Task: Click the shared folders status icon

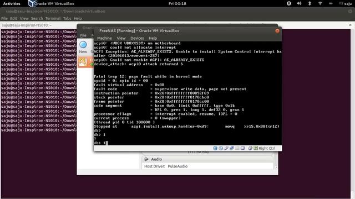Action: pos(237,148)
